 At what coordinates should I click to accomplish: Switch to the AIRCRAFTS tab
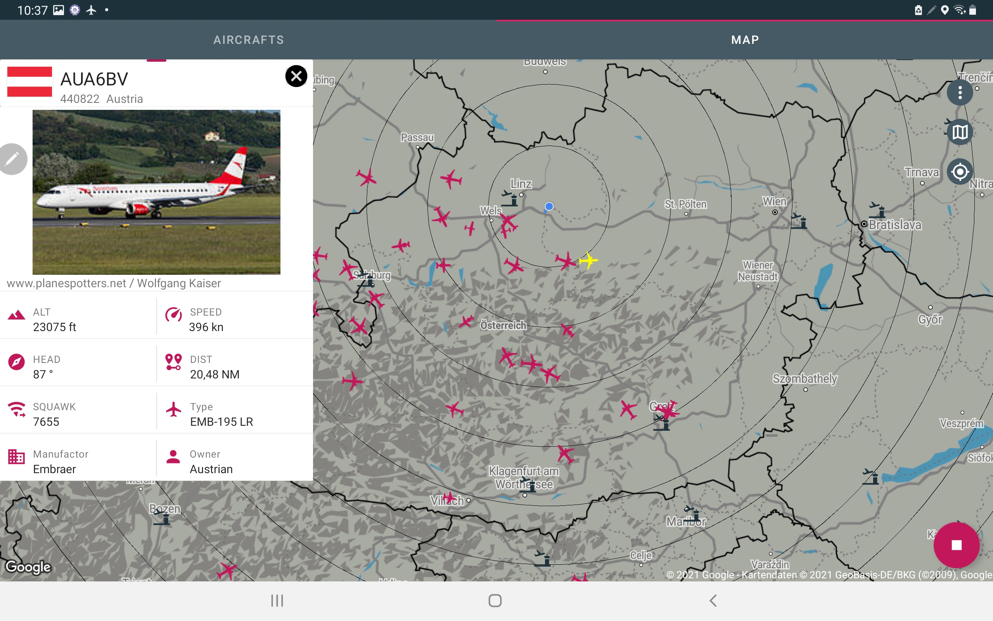click(248, 40)
